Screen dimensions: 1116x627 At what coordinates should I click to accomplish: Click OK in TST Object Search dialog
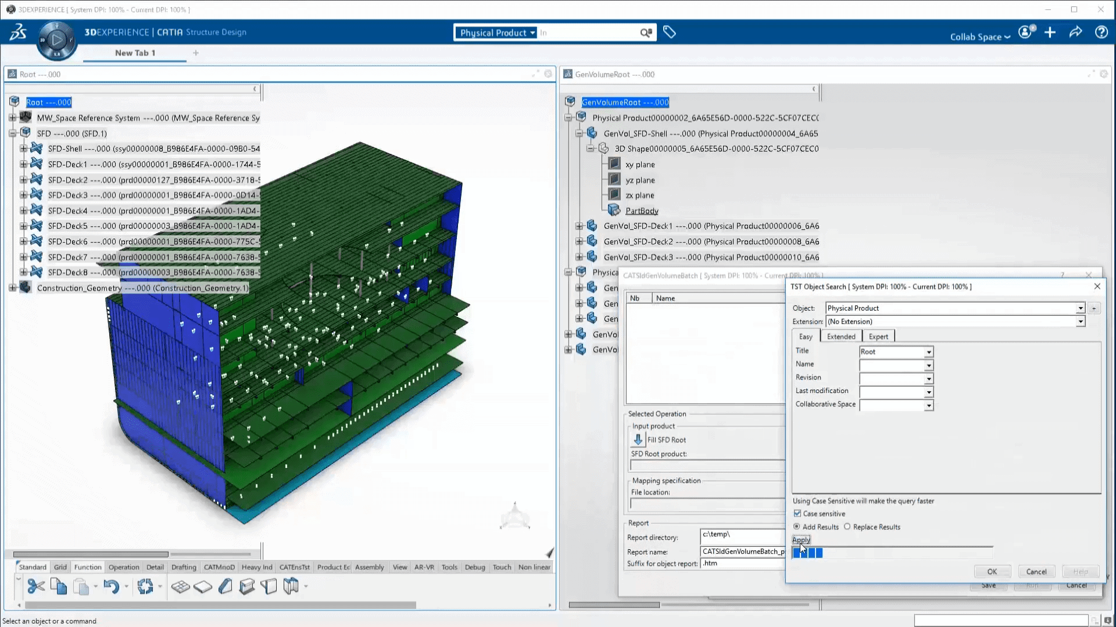pyautogui.click(x=992, y=571)
